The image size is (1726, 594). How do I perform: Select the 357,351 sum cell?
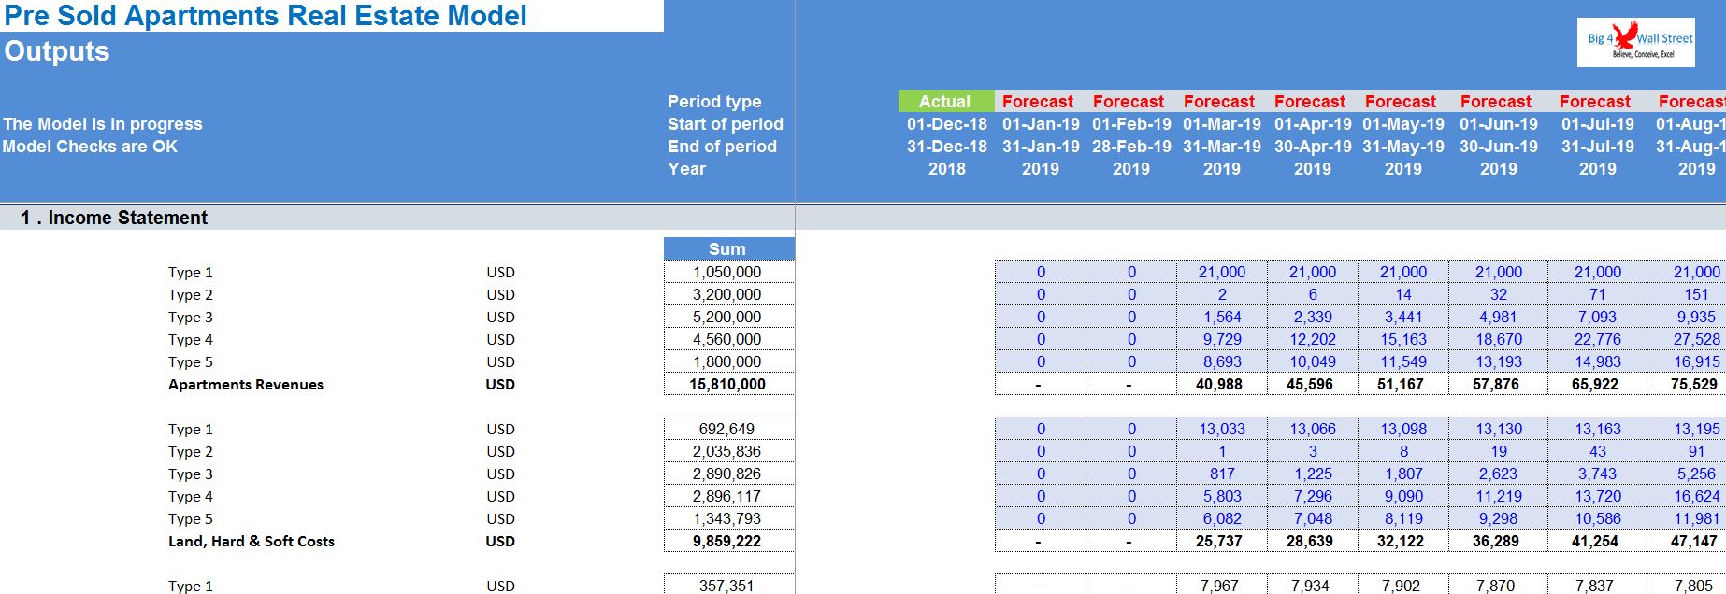(728, 586)
